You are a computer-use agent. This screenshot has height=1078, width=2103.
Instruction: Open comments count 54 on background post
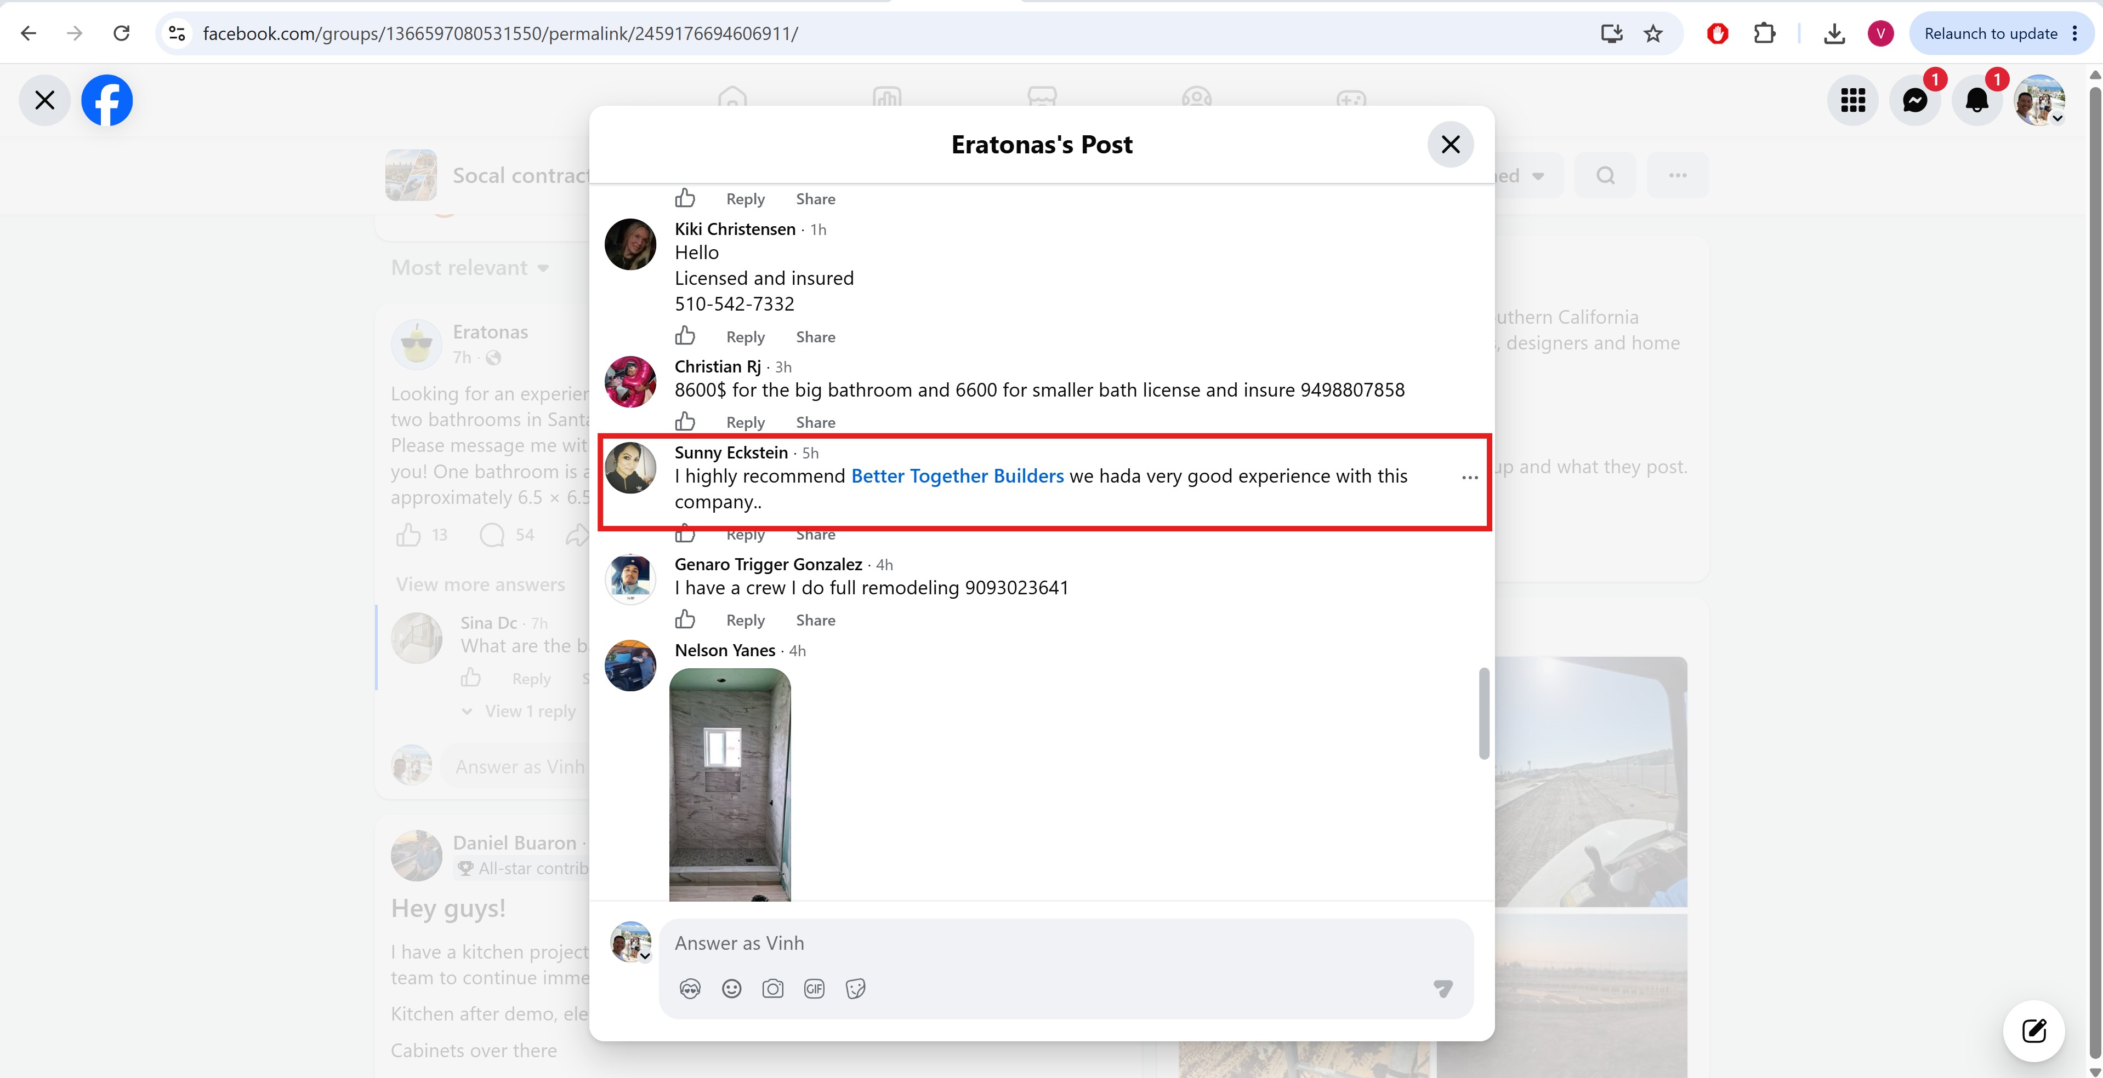(506, 535)
